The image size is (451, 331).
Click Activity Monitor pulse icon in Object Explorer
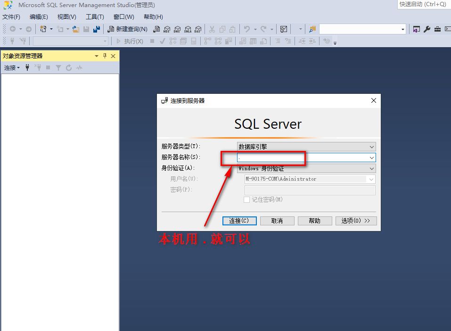click(79, 67)
